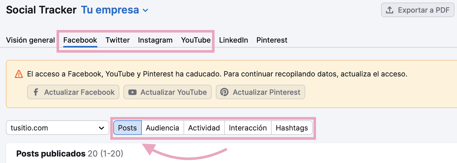Click the expired access warning message text
The width and height of the screenshot is (457, 163).
[217, 74]
